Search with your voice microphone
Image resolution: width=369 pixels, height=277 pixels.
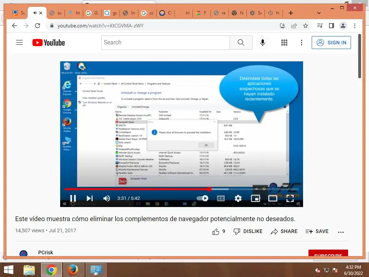click(263, 43)
